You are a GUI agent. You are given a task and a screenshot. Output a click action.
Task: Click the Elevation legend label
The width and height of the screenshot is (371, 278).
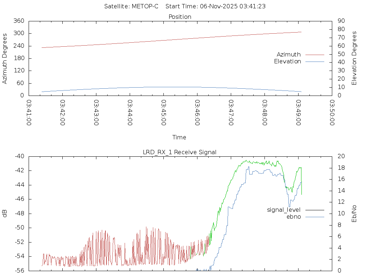(287, 62)
